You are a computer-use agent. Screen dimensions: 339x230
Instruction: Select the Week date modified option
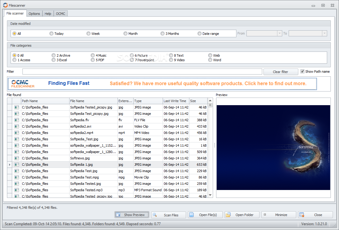(93, 33)
